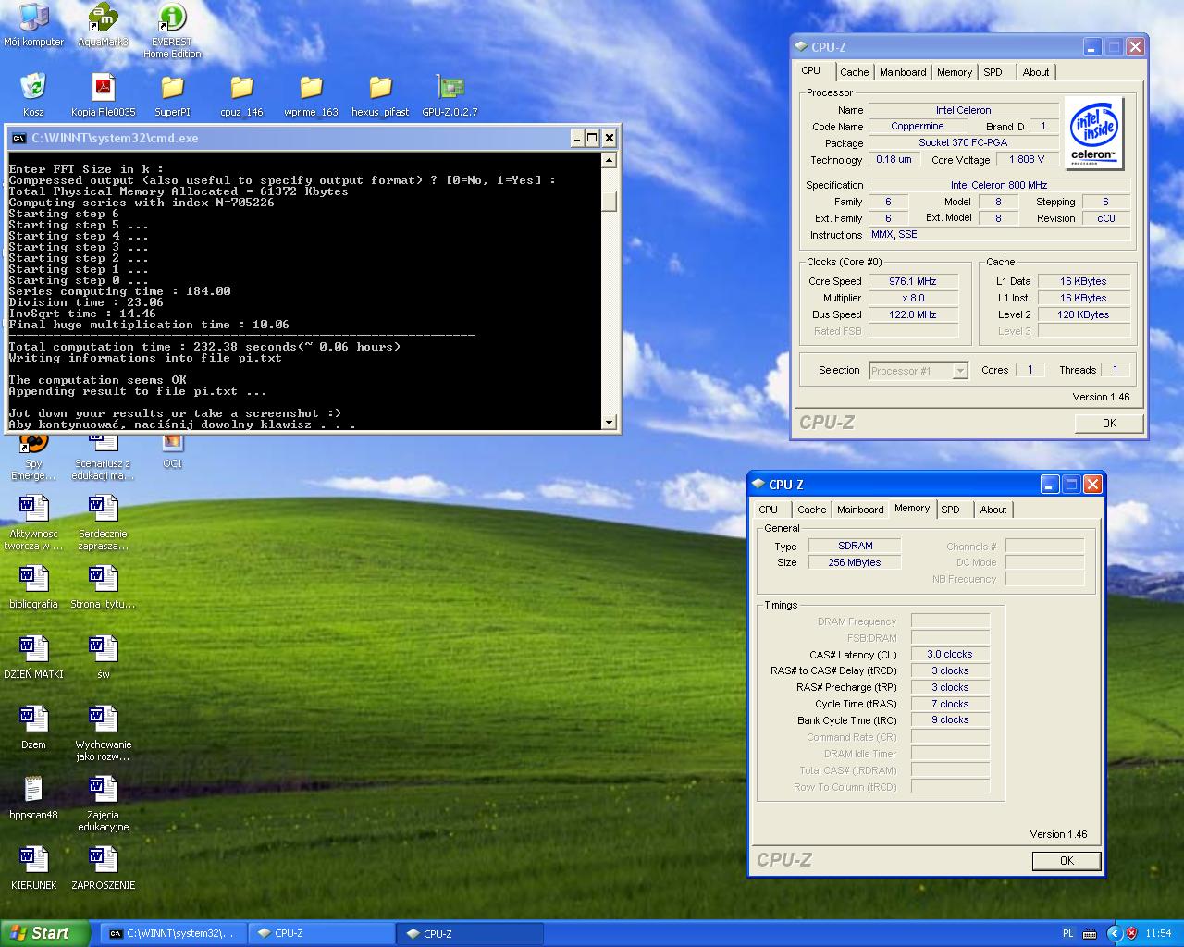Select Zajęcia edukacyjne Word document
The height and width of the screenshot is (947, 1184).
click(103, 804)
